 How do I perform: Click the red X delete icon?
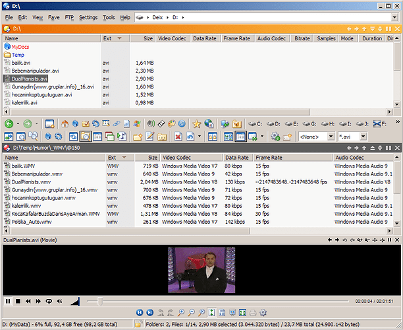point(178,137)
